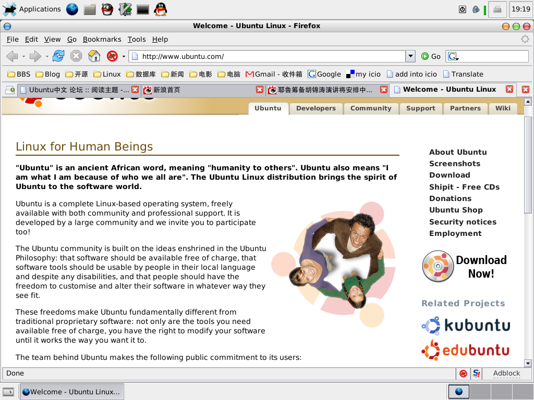Open the Developers site tab
Viewport: 534px width, 400px height.
point(315,108)
